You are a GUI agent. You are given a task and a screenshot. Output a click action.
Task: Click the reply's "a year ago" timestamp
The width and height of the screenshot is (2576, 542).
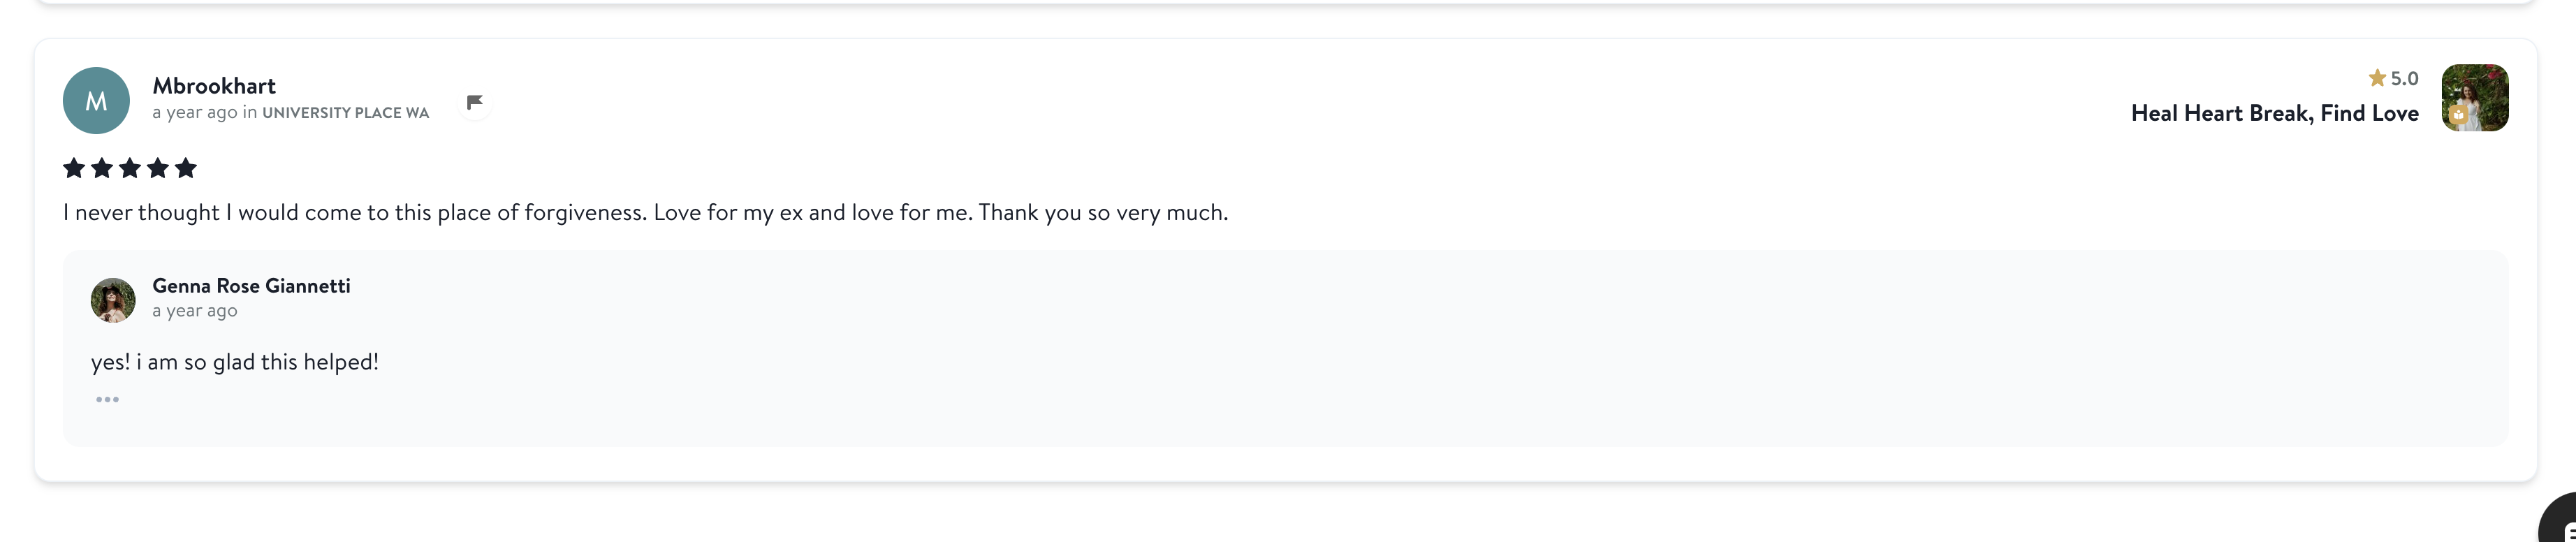[195, 311]
